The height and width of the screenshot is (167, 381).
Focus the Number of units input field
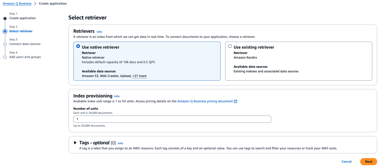point(172,119)
